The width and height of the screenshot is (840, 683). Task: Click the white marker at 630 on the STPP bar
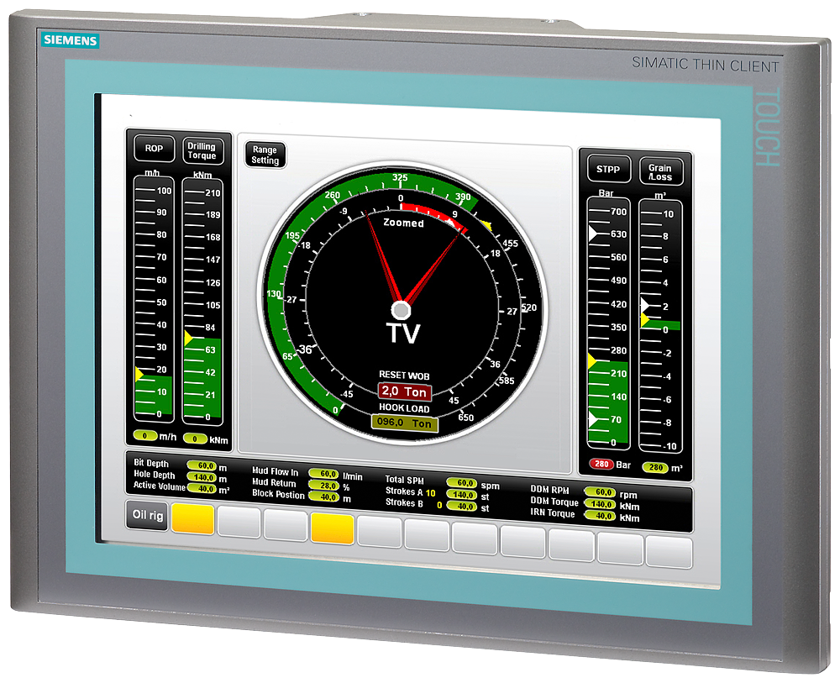pos(593,234)
